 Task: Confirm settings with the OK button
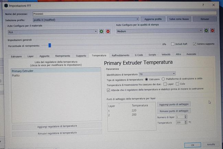pyautogui.click(x=192, y=145)
